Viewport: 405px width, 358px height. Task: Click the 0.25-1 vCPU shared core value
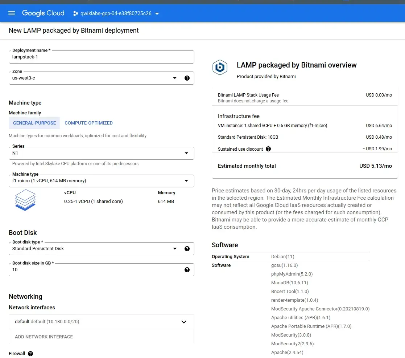[94, 201]
